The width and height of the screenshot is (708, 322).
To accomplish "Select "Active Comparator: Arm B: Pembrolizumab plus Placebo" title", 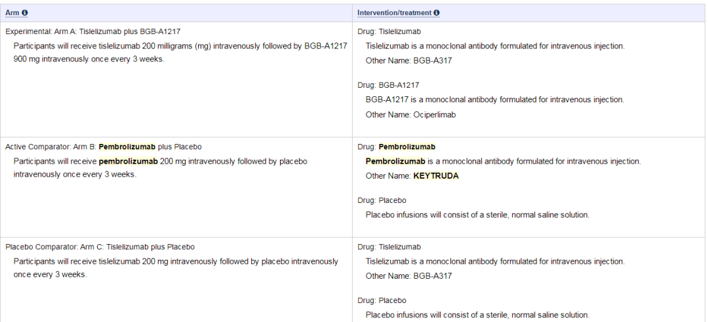I will [x=104, y=147].
